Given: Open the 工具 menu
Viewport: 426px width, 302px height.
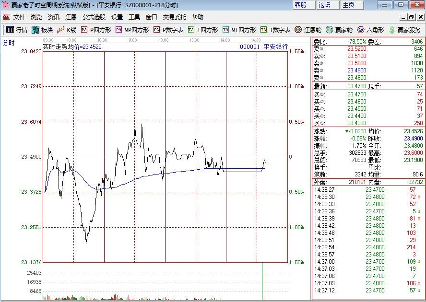Looking at the screenshot, I should pos(134,17).
